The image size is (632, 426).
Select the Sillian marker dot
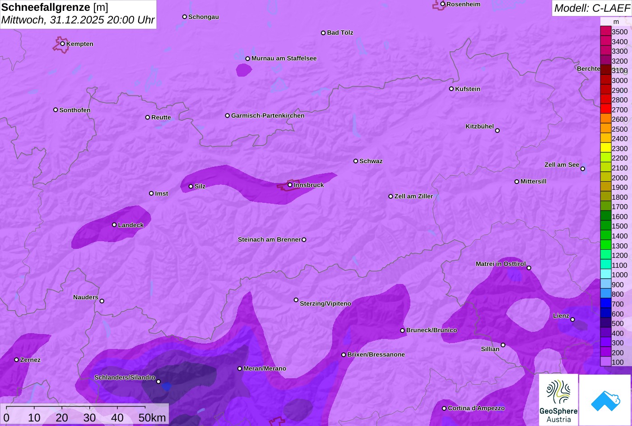503,345
